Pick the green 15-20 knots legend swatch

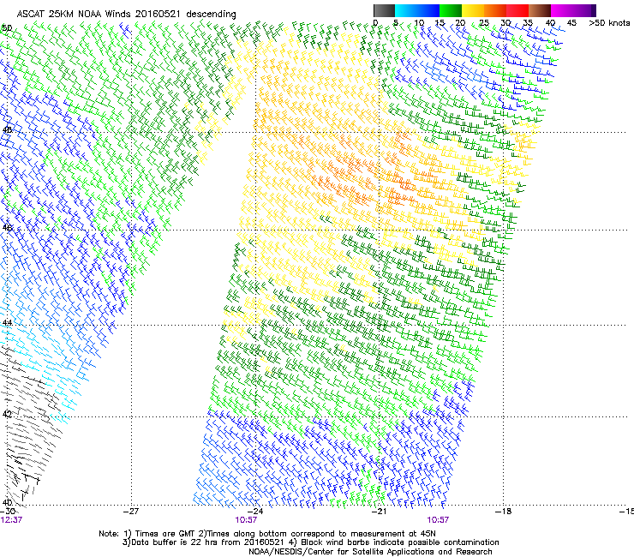[451, 10]
